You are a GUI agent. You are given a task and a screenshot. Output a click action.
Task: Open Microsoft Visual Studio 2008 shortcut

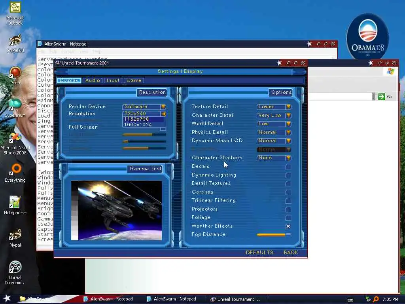pos(15,144)
